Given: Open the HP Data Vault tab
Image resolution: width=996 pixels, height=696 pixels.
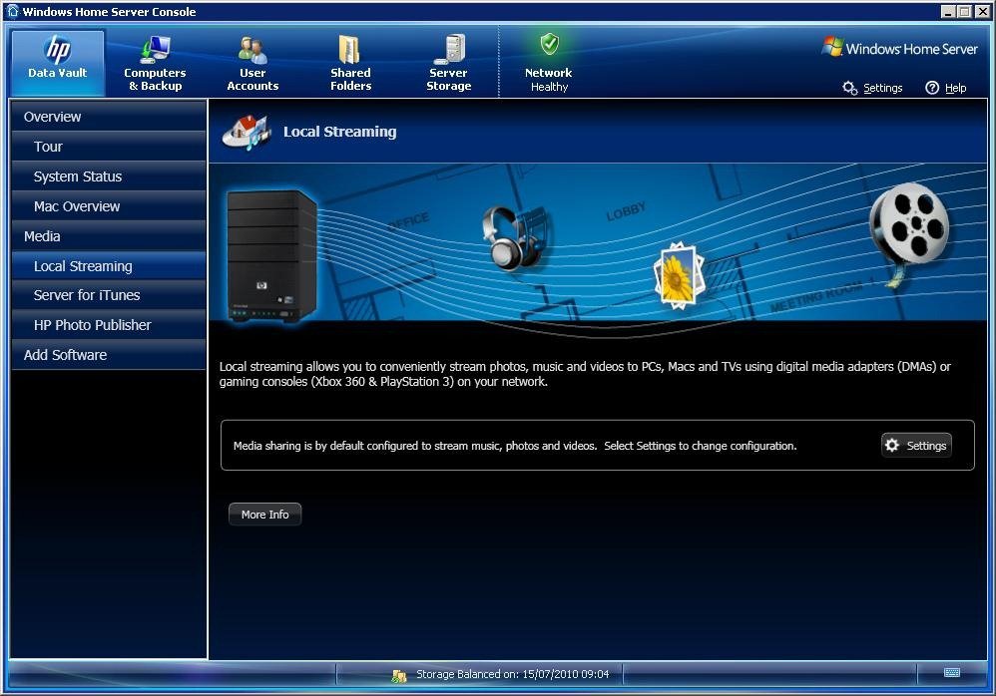Looking at the screenshot, I should click(x=57, y=63).
